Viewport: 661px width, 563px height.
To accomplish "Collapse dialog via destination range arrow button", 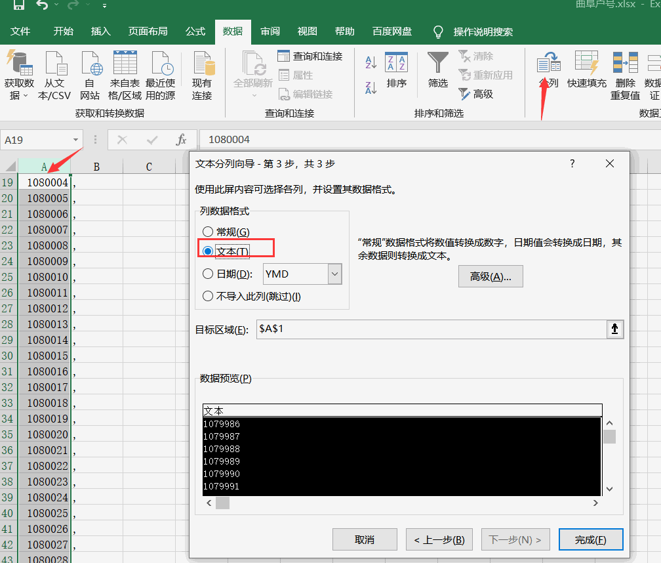I will click(x=614, y=329).
